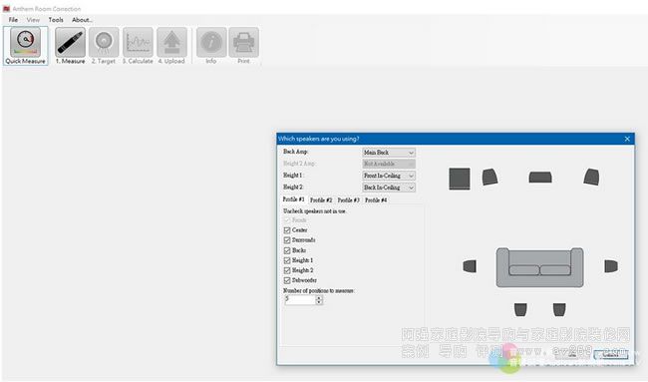Switch to the Profile #2 tab
Viewport: 648px width, 382px height.
tap(321, 200)
